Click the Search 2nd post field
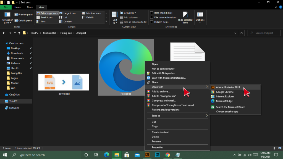The image size is (283, 159). 264,33
